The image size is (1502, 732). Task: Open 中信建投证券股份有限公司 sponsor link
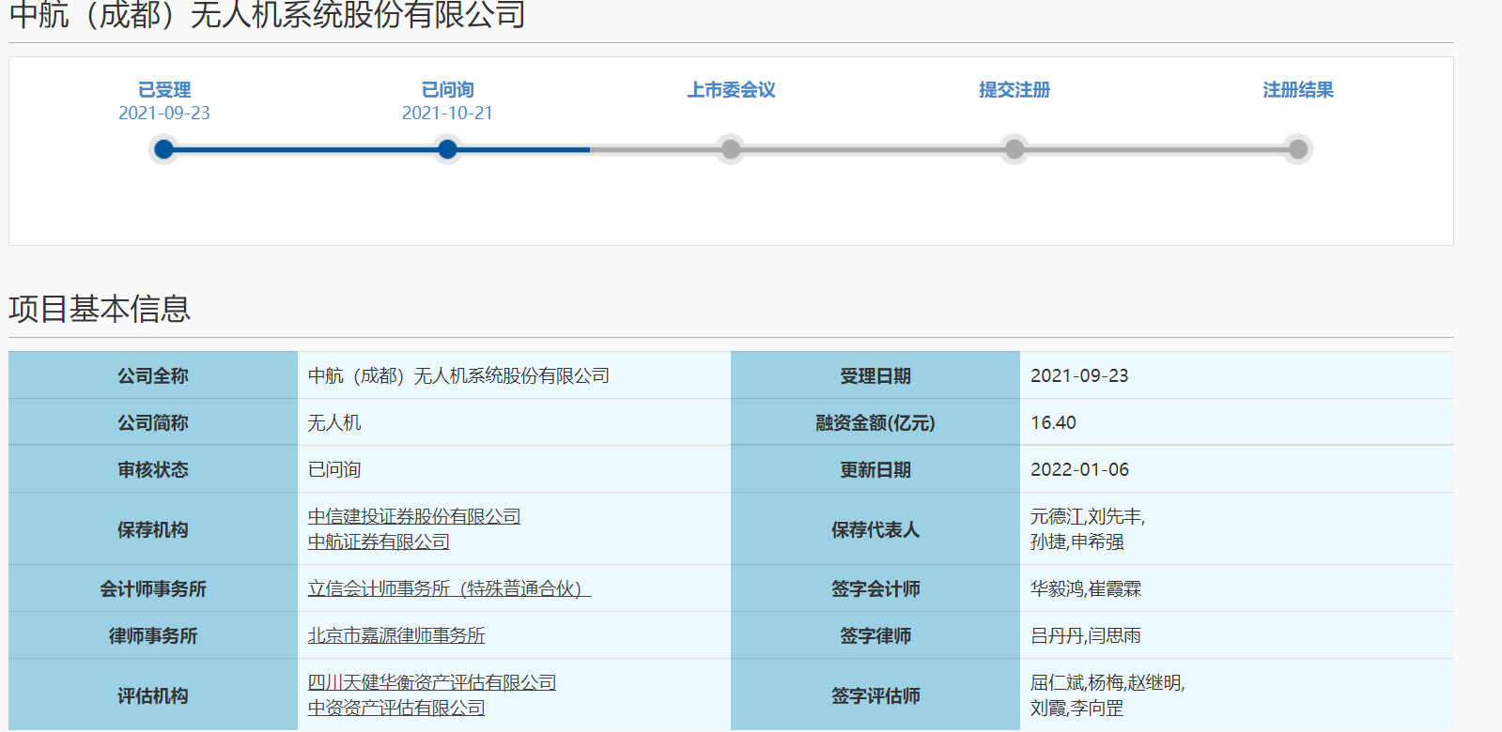414,517
